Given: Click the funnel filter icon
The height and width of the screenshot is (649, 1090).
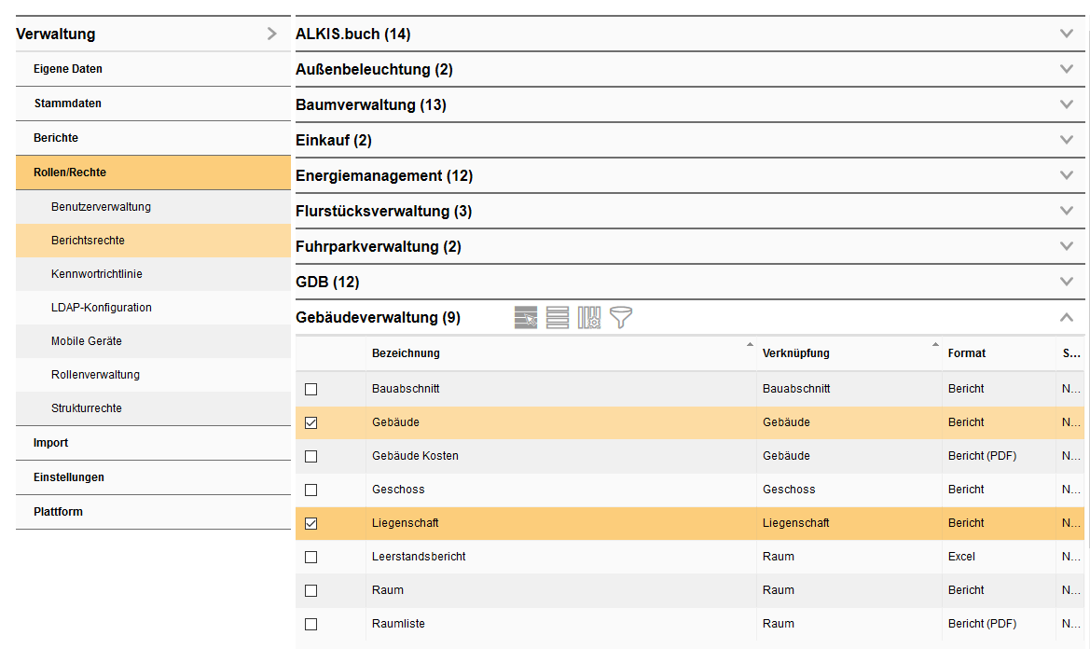Looking at the screenshot, I should pos(621,318).
